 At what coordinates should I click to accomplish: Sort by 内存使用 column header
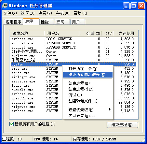(x=125, y=33)
